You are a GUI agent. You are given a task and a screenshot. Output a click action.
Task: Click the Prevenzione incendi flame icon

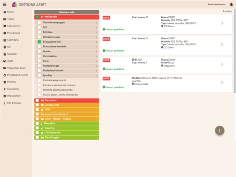point(5,75)
